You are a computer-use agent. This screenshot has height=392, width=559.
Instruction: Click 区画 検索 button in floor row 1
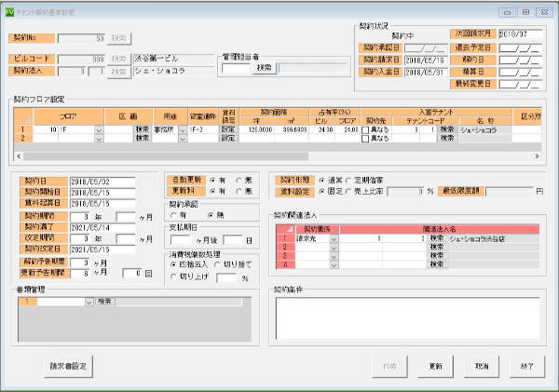(143, 129)
